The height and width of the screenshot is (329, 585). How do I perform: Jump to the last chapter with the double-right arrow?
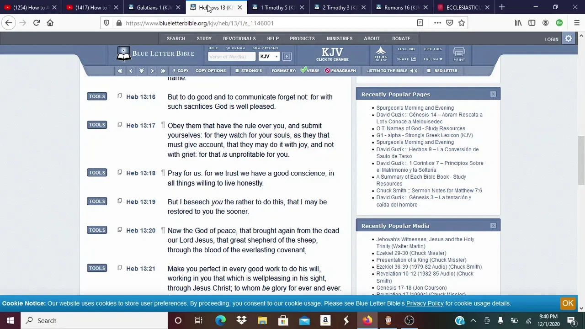tap(163, 71)
